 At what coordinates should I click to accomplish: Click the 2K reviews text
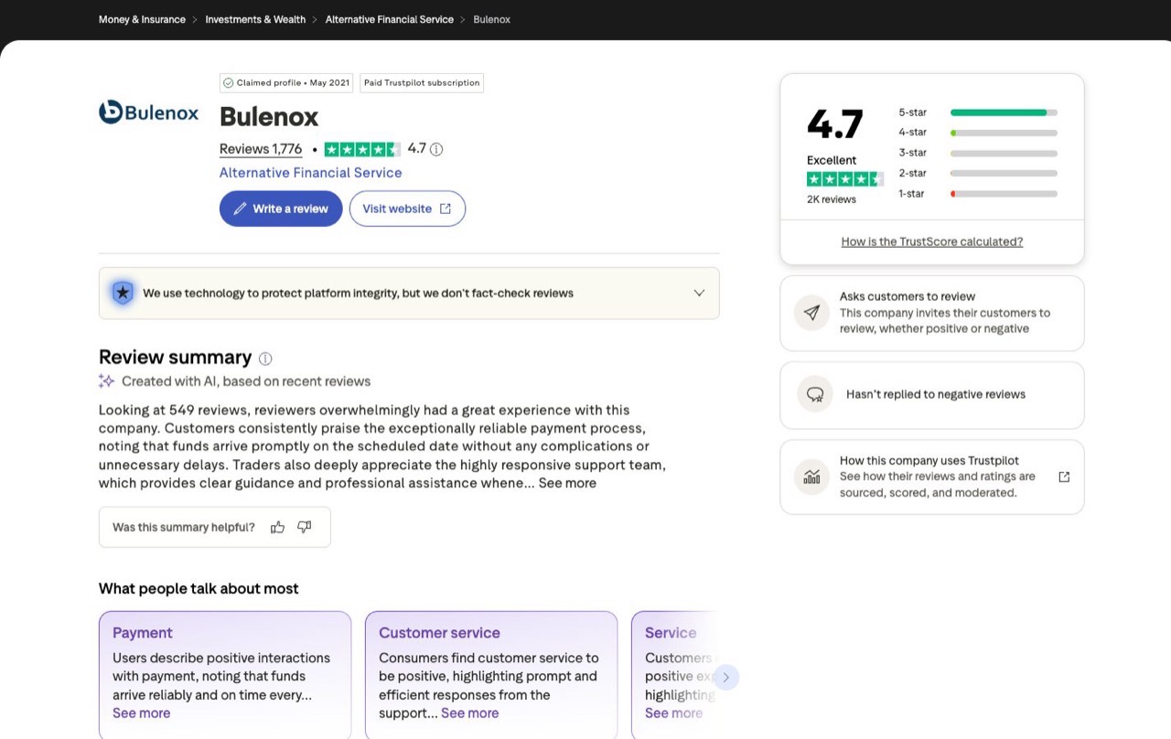coord(832,199)
